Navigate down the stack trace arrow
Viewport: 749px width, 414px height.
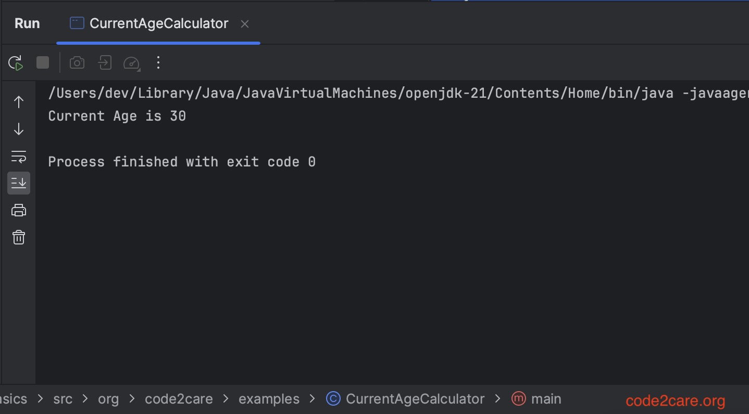coord(19,129)
